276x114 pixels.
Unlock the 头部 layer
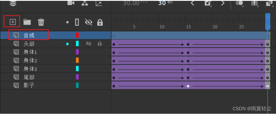[x=100, y=44]
